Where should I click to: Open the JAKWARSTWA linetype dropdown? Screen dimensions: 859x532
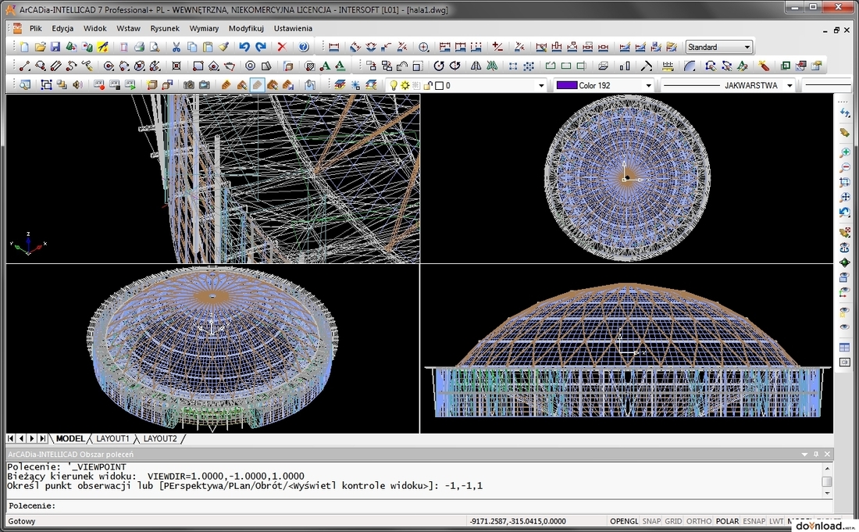click(789, 85)
